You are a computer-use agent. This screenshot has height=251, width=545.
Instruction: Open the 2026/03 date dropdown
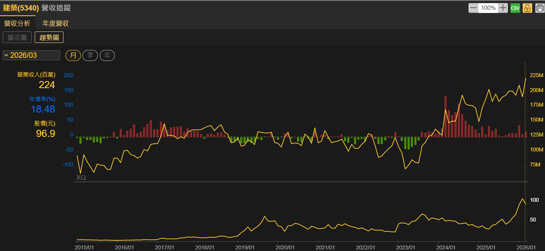pyautogui.click(x=32, y=55)
